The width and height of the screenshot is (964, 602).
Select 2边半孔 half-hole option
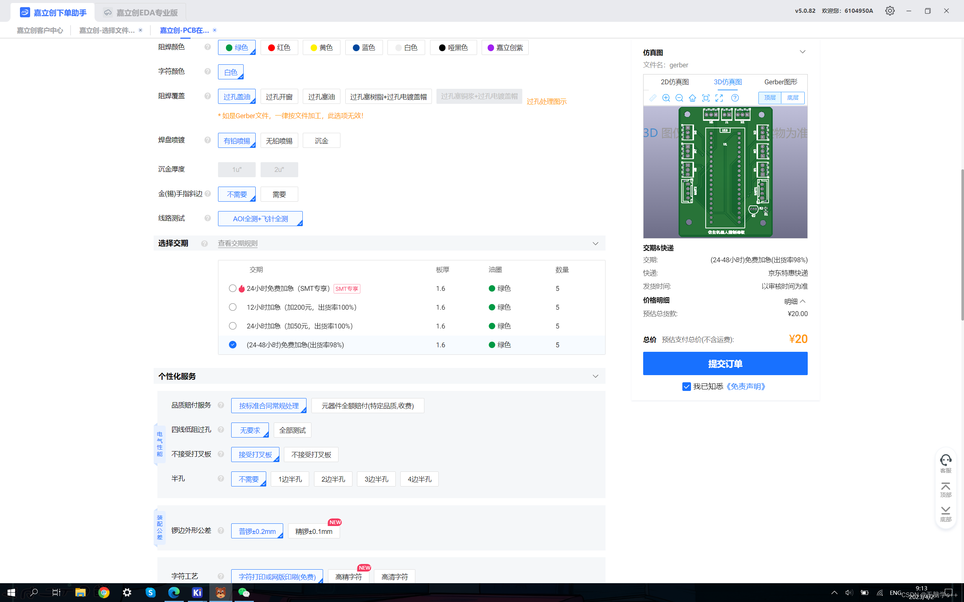[333, 479]
